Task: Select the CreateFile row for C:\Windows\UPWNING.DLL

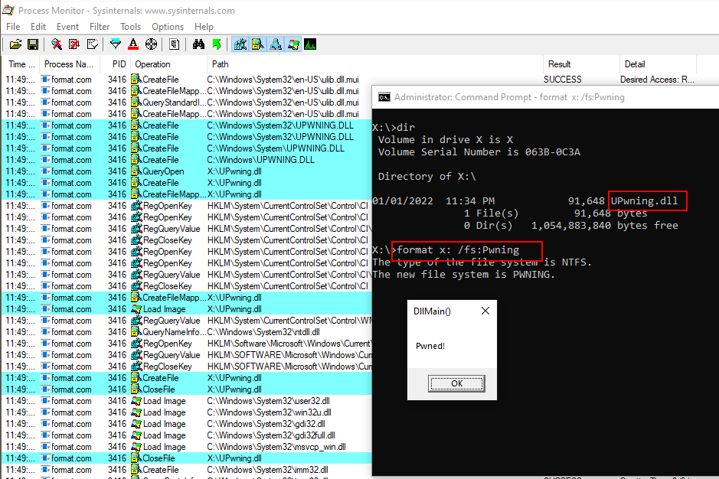Action: pos(187,160)
